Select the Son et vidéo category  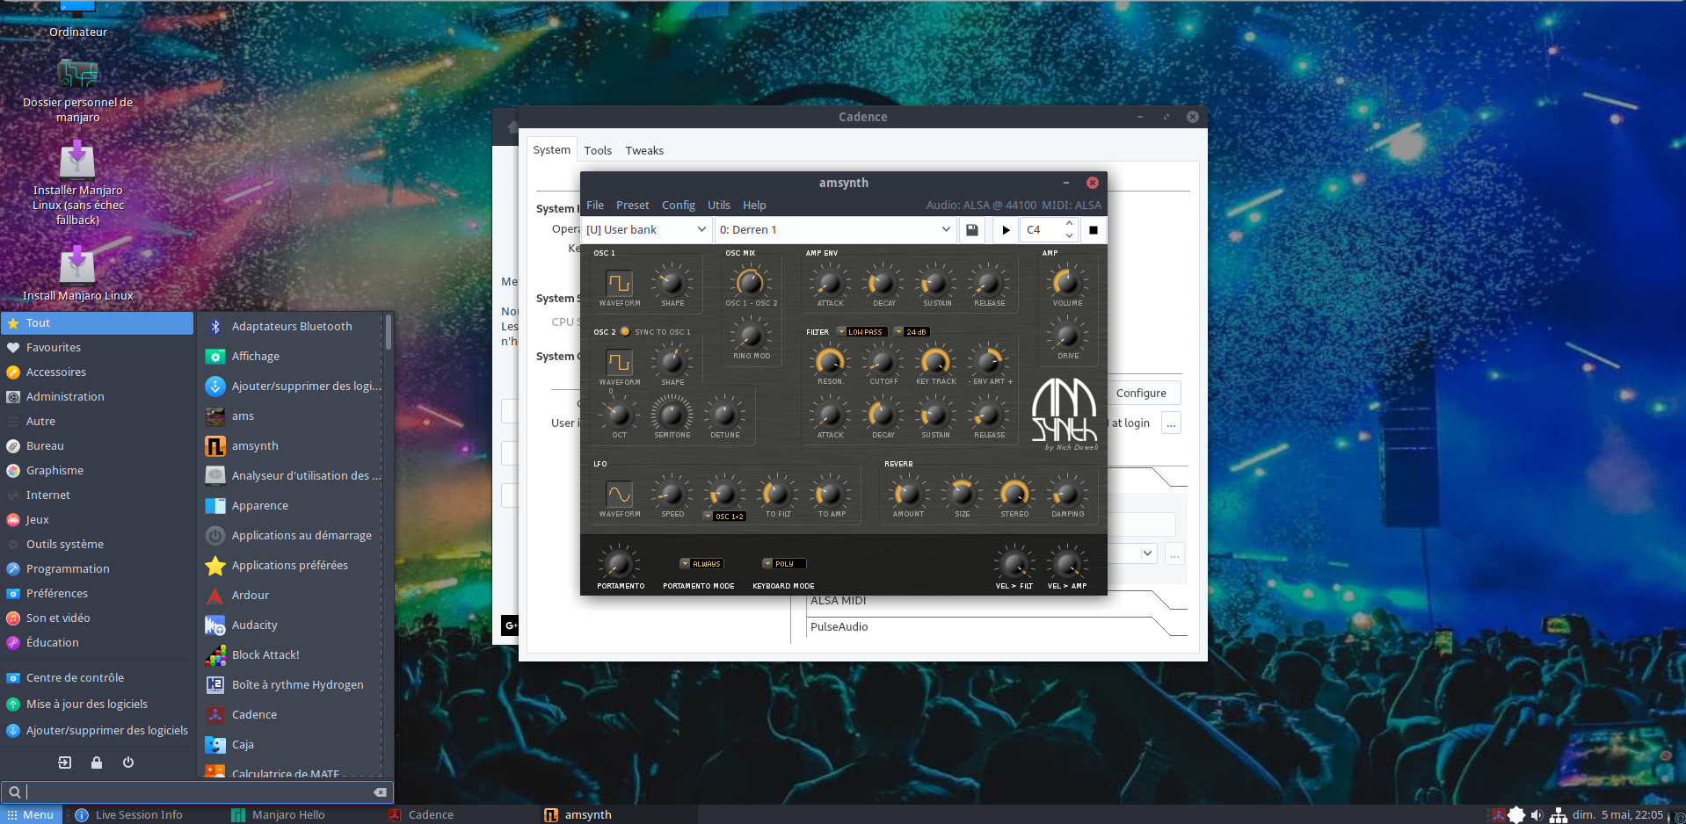[97, 618]
